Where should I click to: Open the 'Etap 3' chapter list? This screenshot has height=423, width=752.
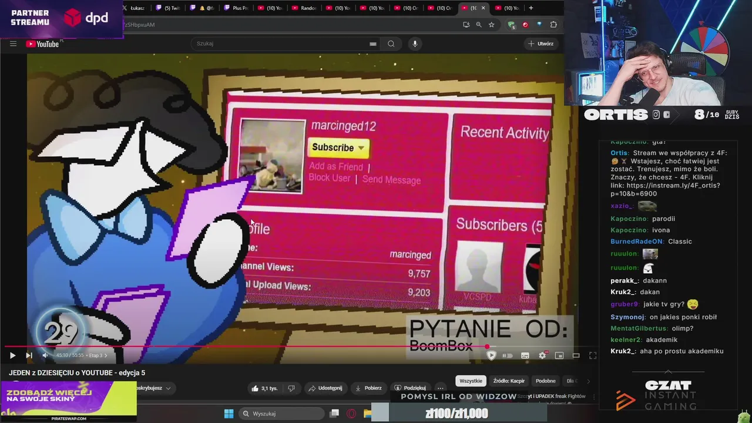(x=98, y=355)
